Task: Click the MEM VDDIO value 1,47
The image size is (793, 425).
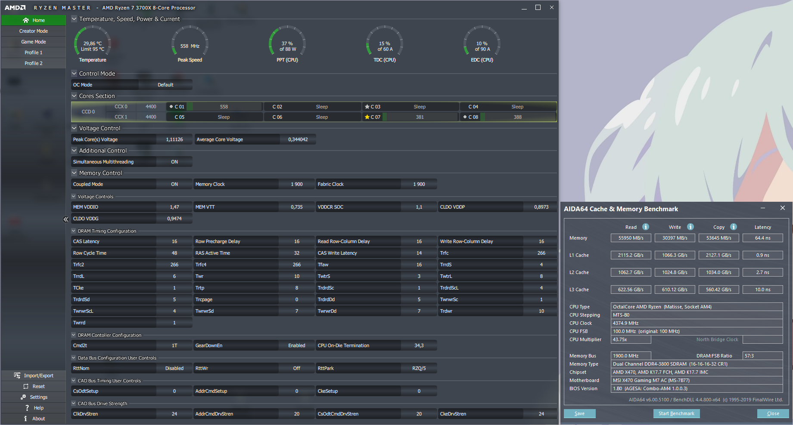Action: [x=174, y=207]
